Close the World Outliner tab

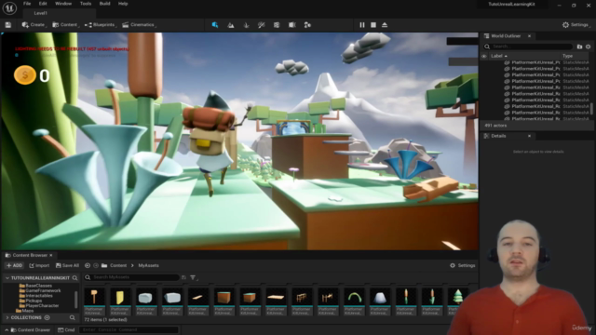coord(529,36)
